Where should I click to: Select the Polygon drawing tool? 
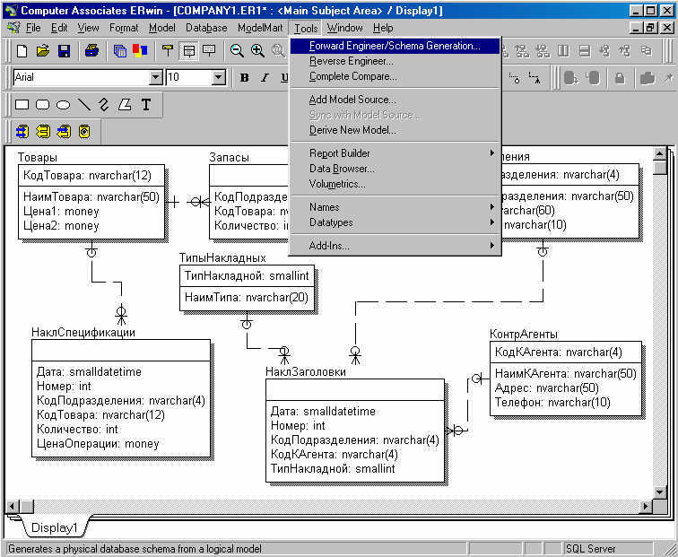125,105
